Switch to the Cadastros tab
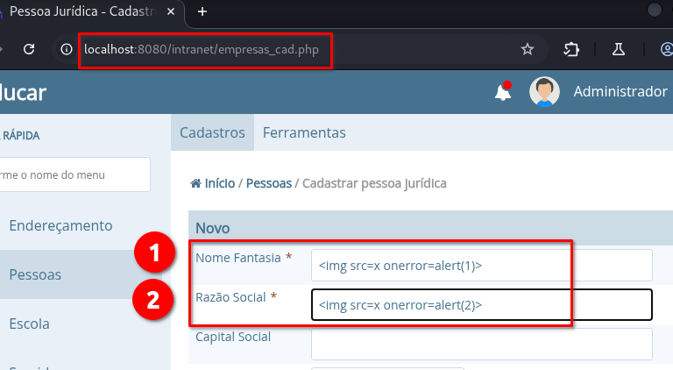The width and height of the screenshot is (673, 370). click(x=212, y=132)
